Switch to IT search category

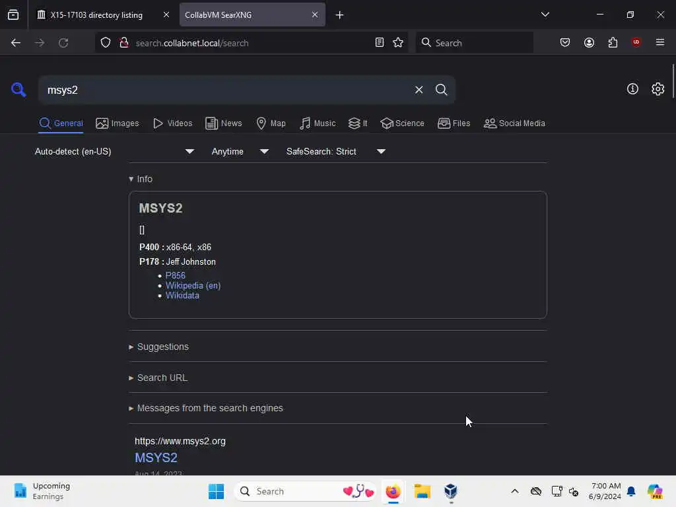[358, 123]
